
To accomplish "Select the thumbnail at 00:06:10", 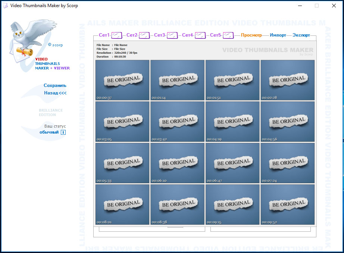I will pos(178,163).
